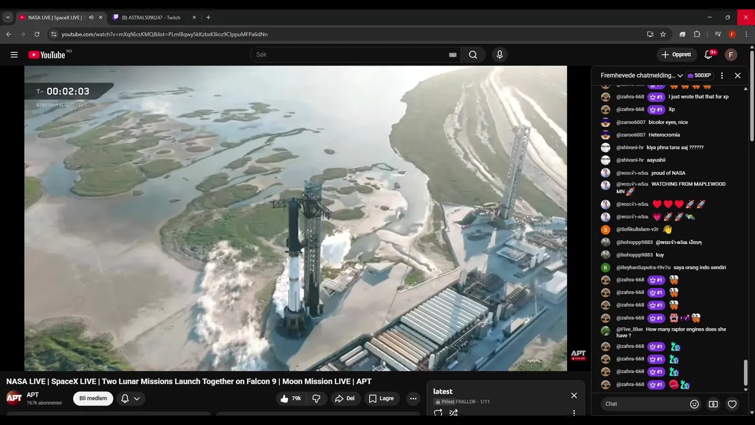Like the video with 79k likes
Screen dimensions: 755x425
(x=291, y=398)
